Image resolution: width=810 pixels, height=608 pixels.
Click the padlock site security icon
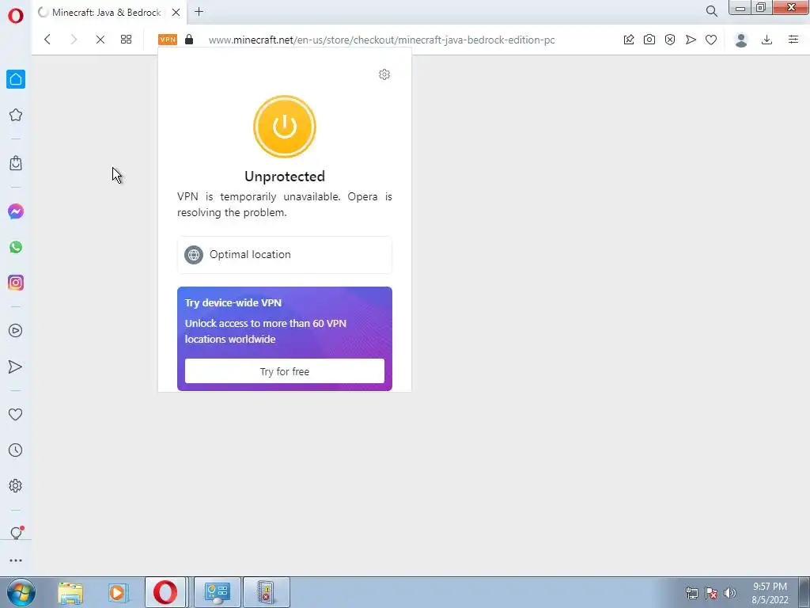click(189, 40)
